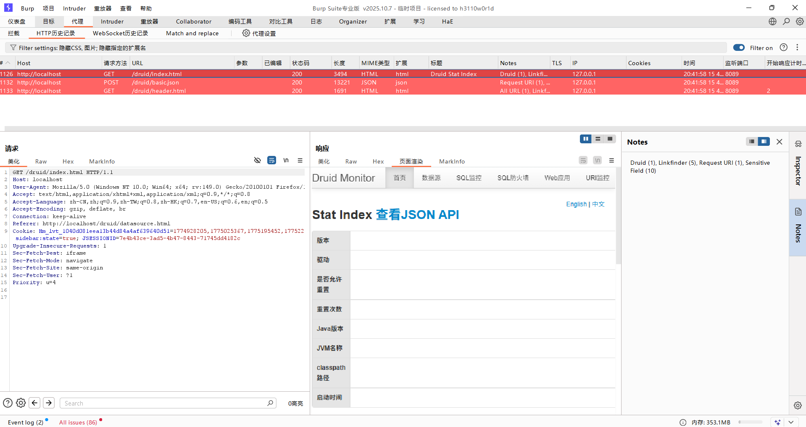
Task: Open the SQL监控 Druid nav item
Action: coord(469,178)
